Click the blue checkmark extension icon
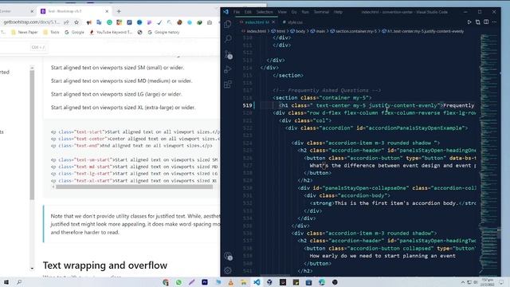510x287 pixels. pyautogui.click(x=159, y=22)
